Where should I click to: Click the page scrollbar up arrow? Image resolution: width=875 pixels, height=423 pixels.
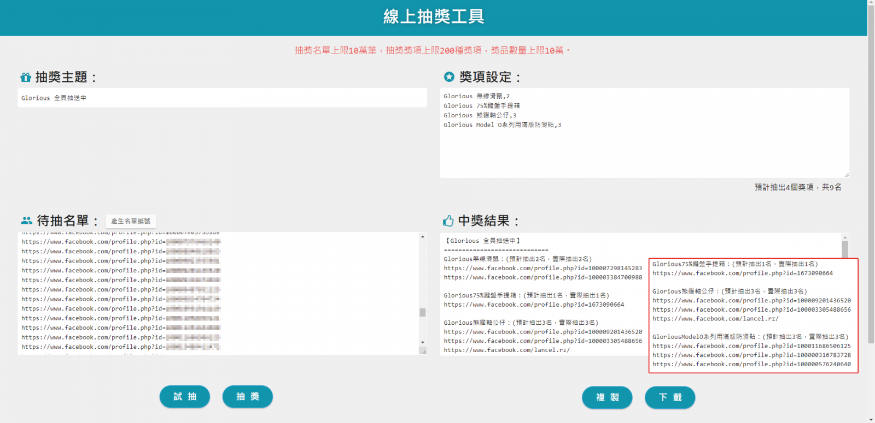(871, 3)
